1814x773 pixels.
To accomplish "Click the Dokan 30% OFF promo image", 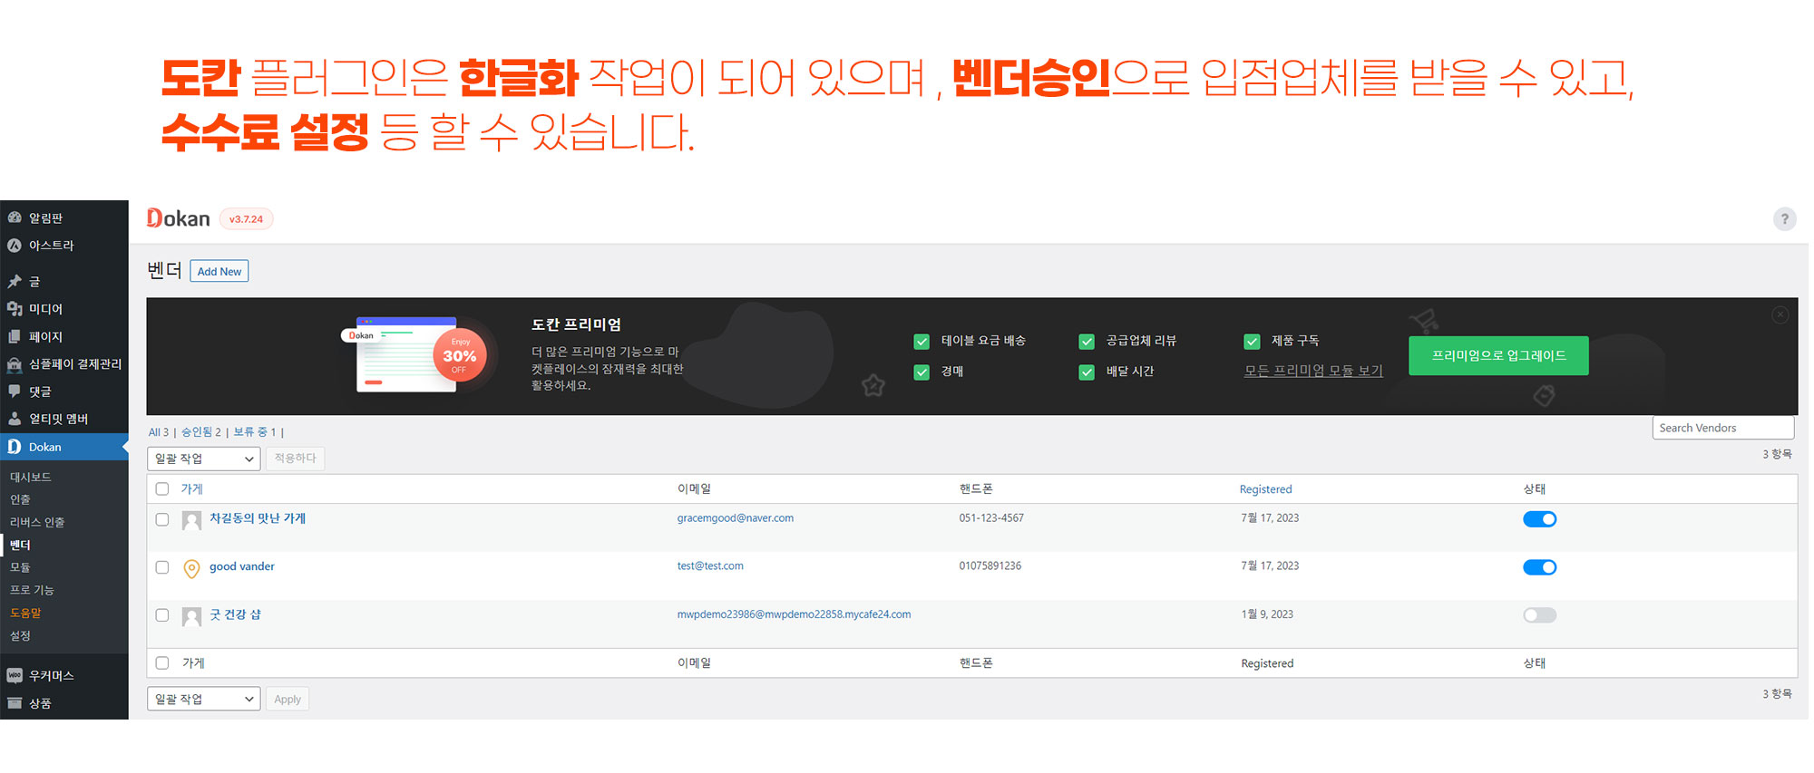I will click(x=418, y=355).
